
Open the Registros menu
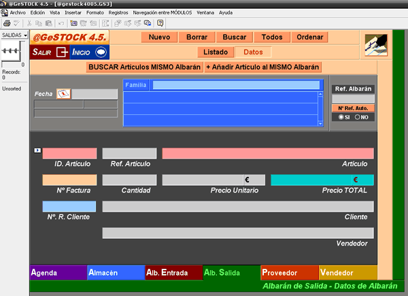118,12
